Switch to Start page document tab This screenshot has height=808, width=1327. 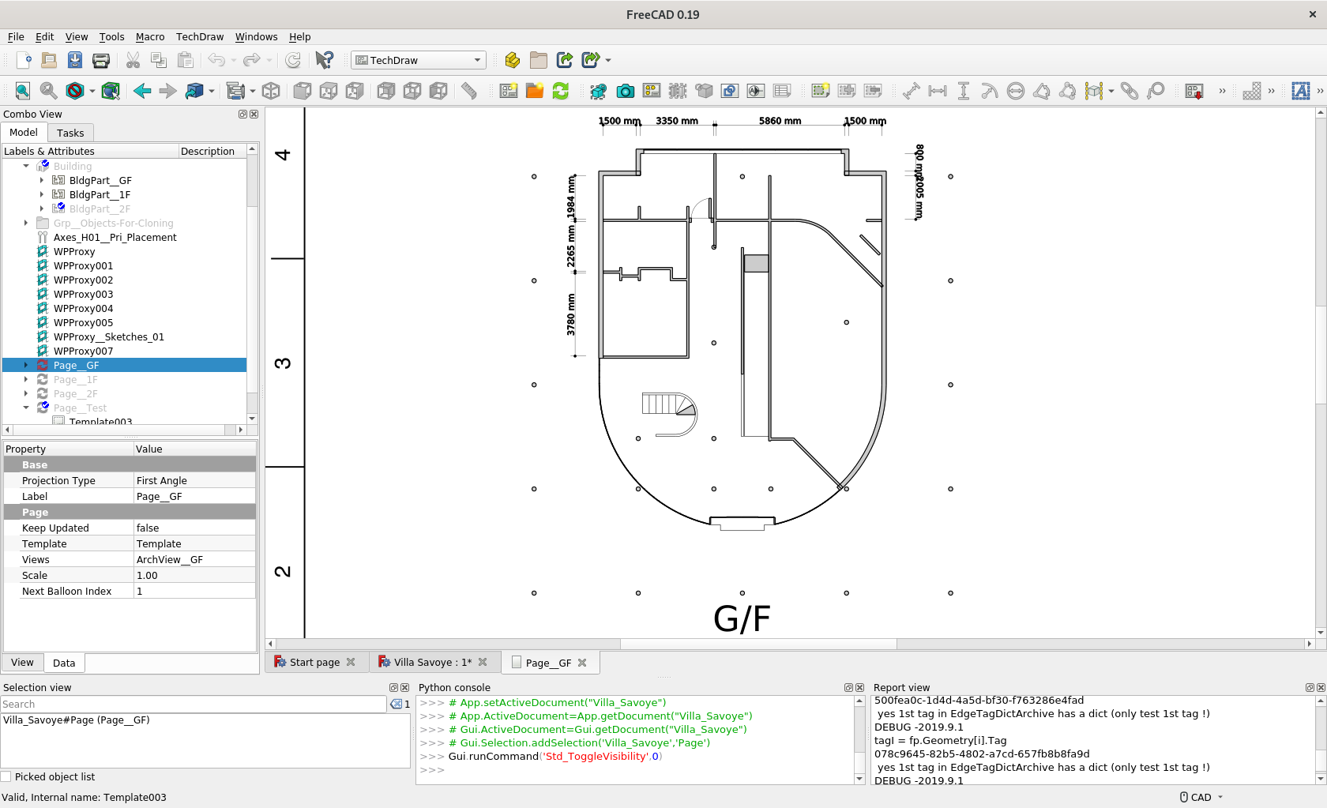(x=314, y=662)
